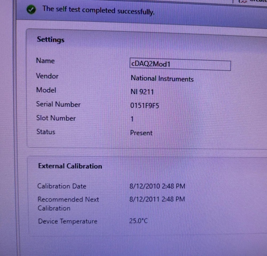Select calibration date '8/12/2010 2:48 PM'
267x256 pixels.
point(157,186)
